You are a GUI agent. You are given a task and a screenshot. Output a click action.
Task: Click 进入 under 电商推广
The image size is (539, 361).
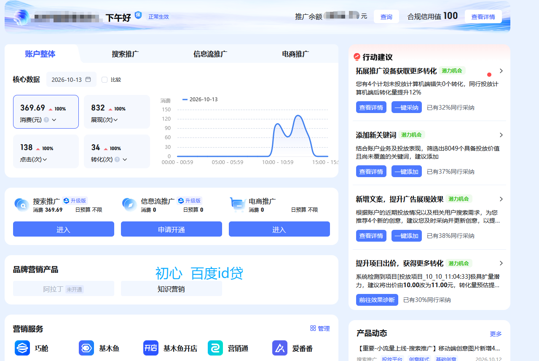(279, 229)
